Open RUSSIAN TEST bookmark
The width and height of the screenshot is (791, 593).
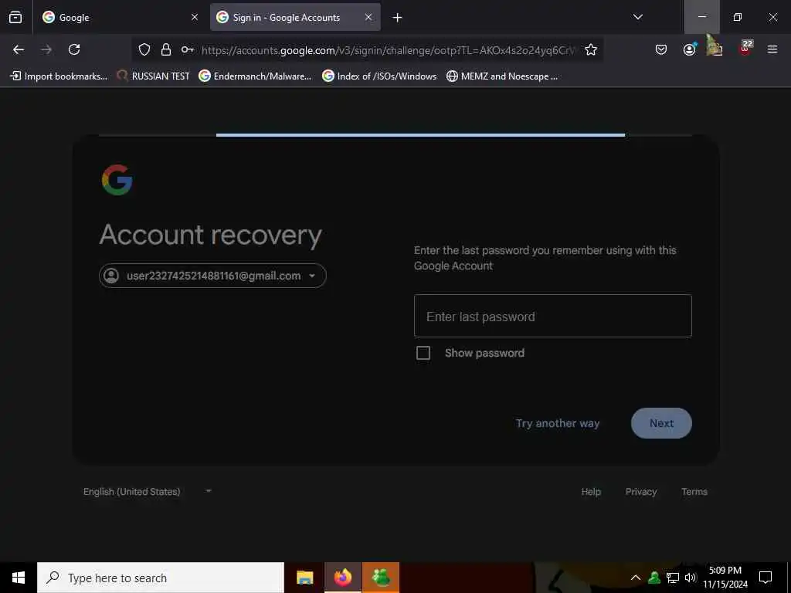tap(154, 76)
